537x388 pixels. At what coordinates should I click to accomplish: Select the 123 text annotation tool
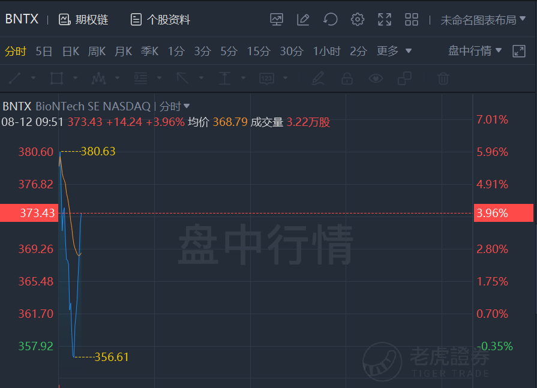tap(267, 79)
